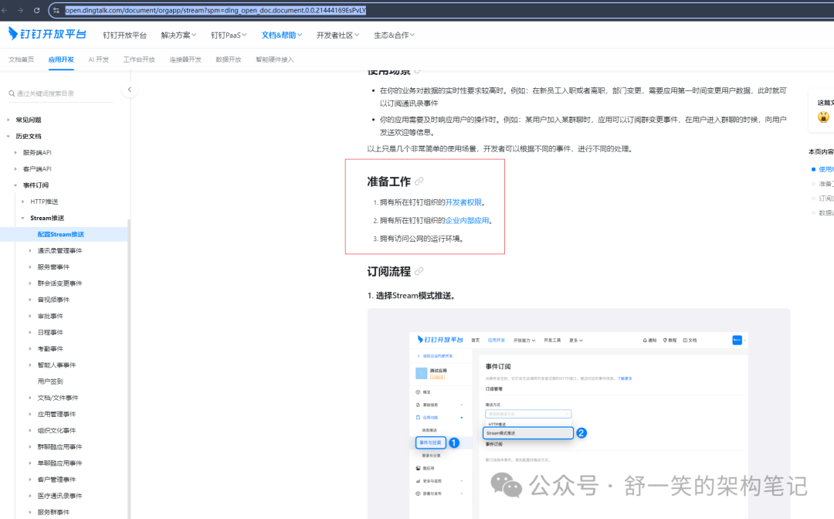Open 音视频事件 in the sidebar

click(x=53, y=300)
